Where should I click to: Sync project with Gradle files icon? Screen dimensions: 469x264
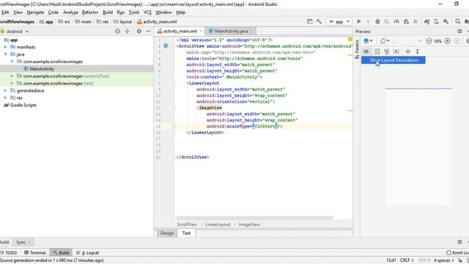tap(426, 21)
